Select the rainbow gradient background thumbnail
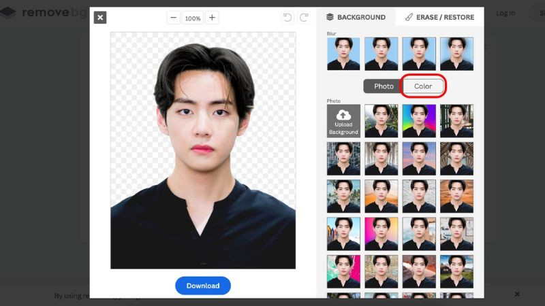 click(419, 121)
